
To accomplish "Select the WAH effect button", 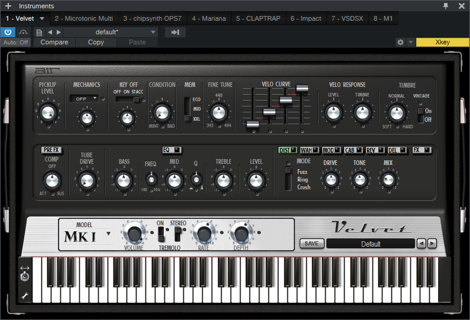I will click(x=309, y=150).
